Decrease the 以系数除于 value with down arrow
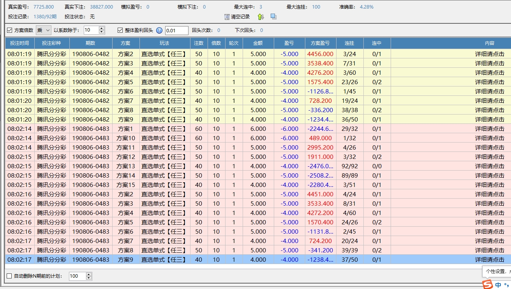 coord(102,32)
